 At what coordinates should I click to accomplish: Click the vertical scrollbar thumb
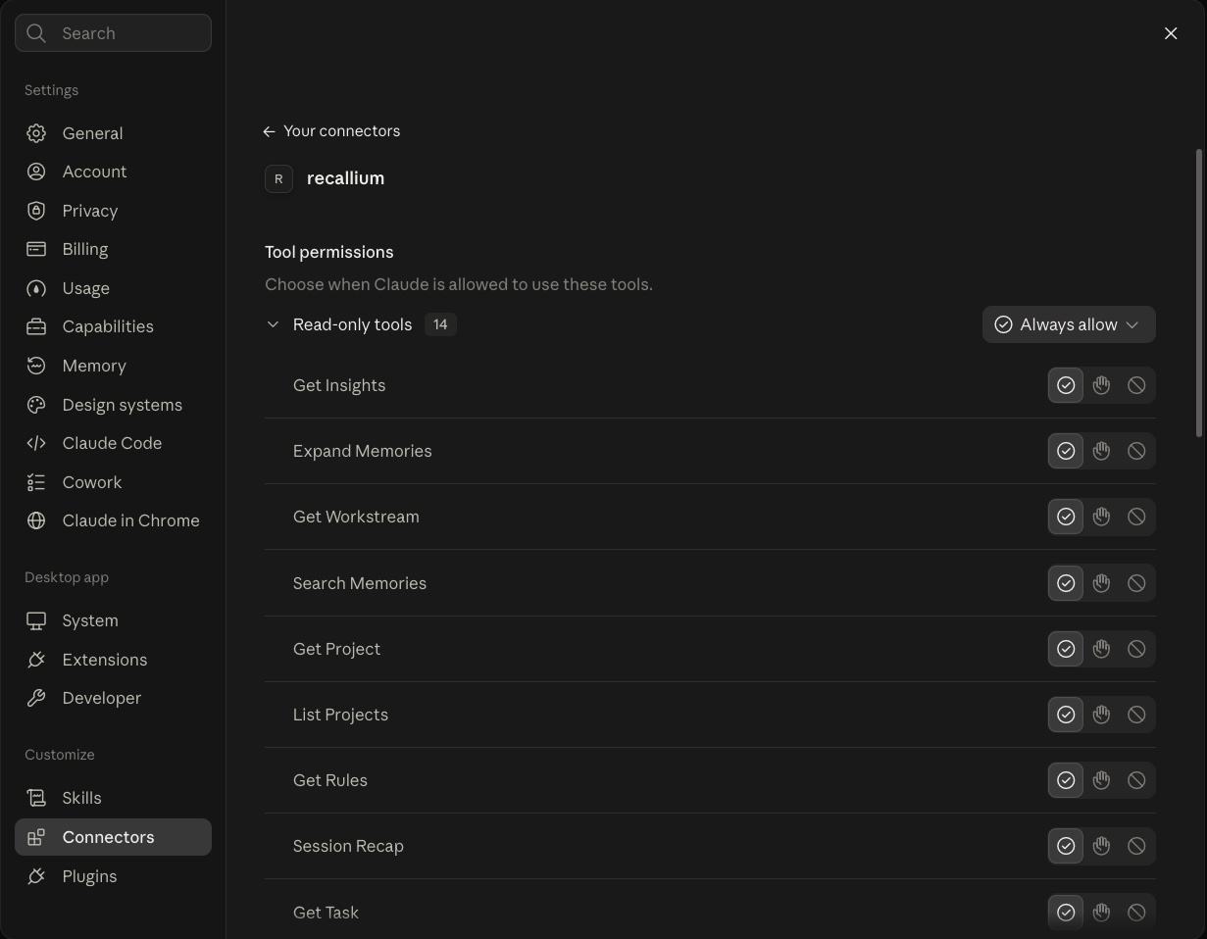pyautogui.click(x=1197, y=293)
